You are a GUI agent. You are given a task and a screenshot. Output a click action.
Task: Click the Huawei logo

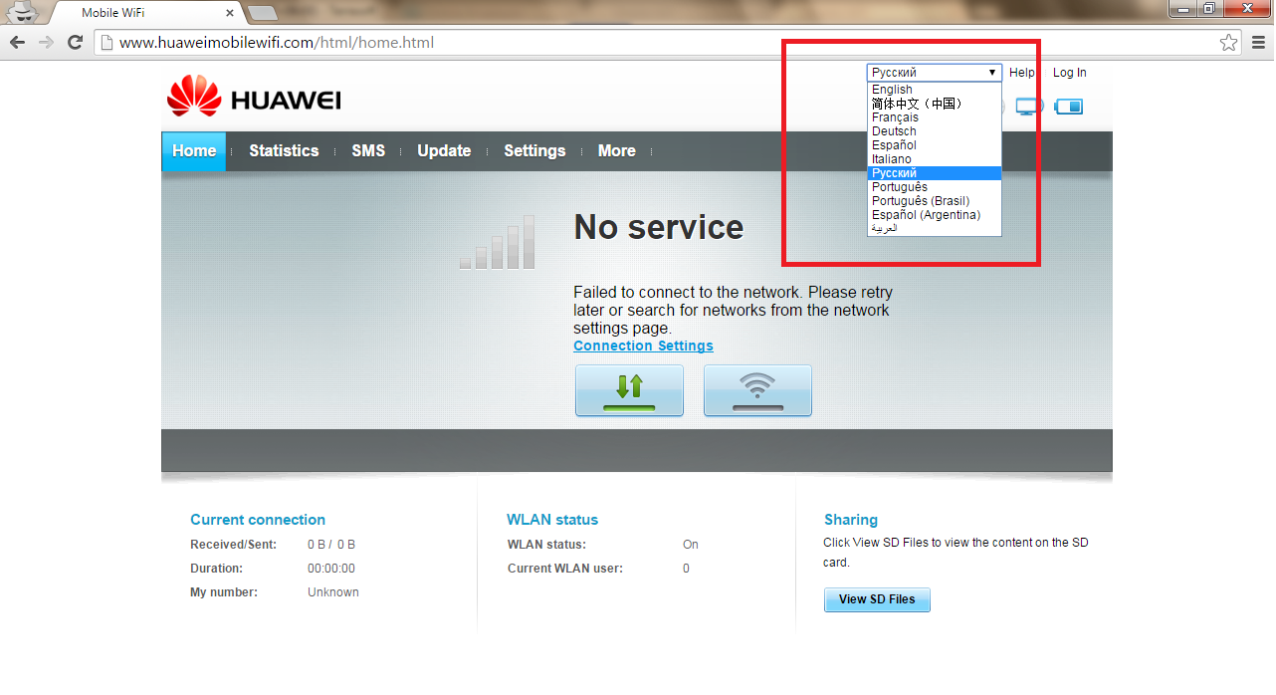click(254, 98)
